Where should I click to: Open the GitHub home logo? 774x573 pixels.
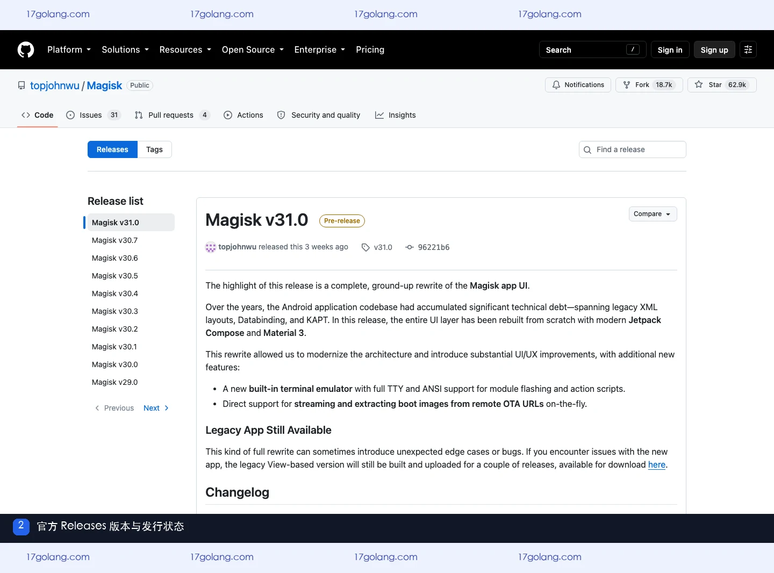point(26,49)
